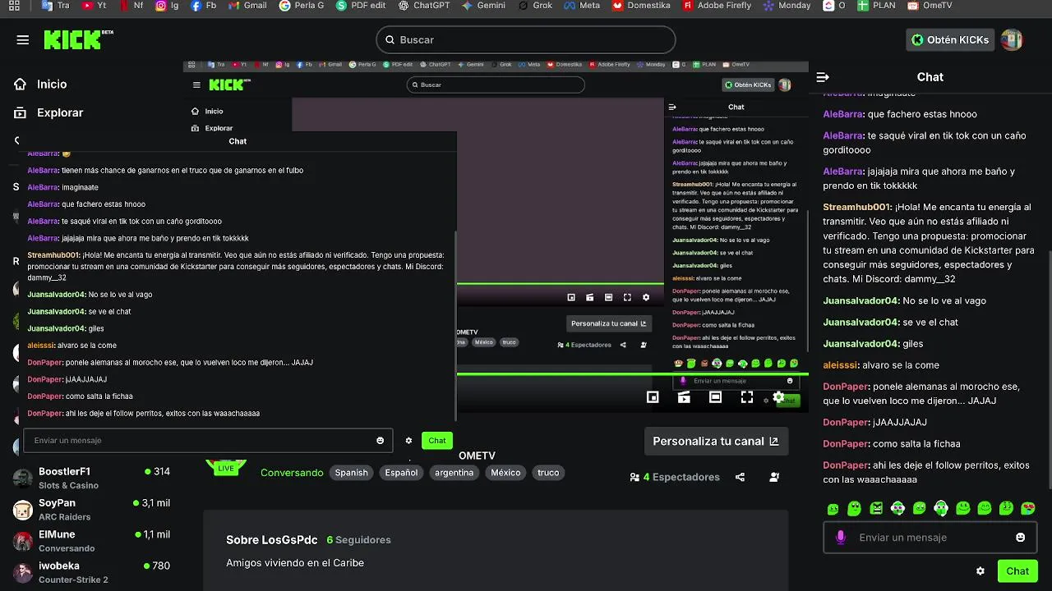The height and width of the screenshot is (591, 1052).
Task: Click 6 Seguidores count
Action: tap(358, 540)
